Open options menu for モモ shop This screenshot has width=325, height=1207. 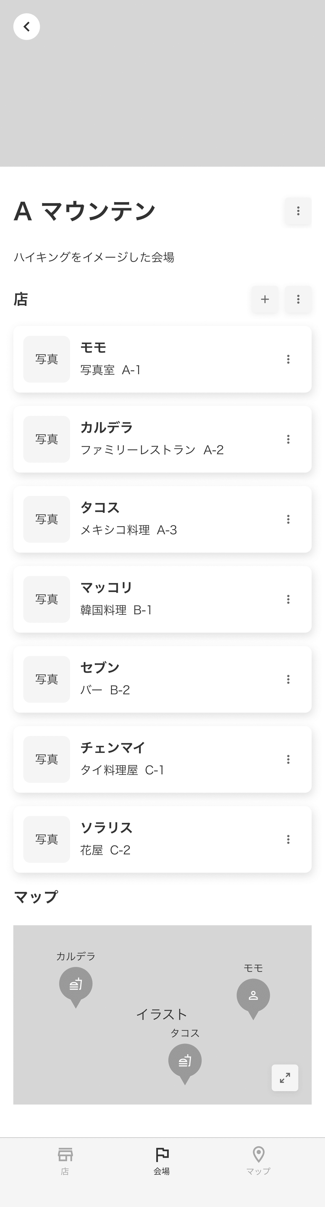288,359
